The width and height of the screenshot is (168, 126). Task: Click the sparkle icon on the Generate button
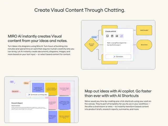tap(114, 56)
